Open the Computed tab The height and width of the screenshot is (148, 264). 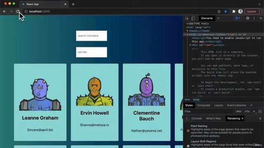pyautogui.click(x=203, y=105)
